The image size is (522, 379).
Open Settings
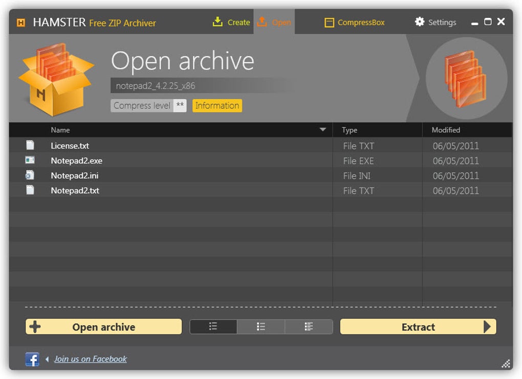[x=436, y=22]
